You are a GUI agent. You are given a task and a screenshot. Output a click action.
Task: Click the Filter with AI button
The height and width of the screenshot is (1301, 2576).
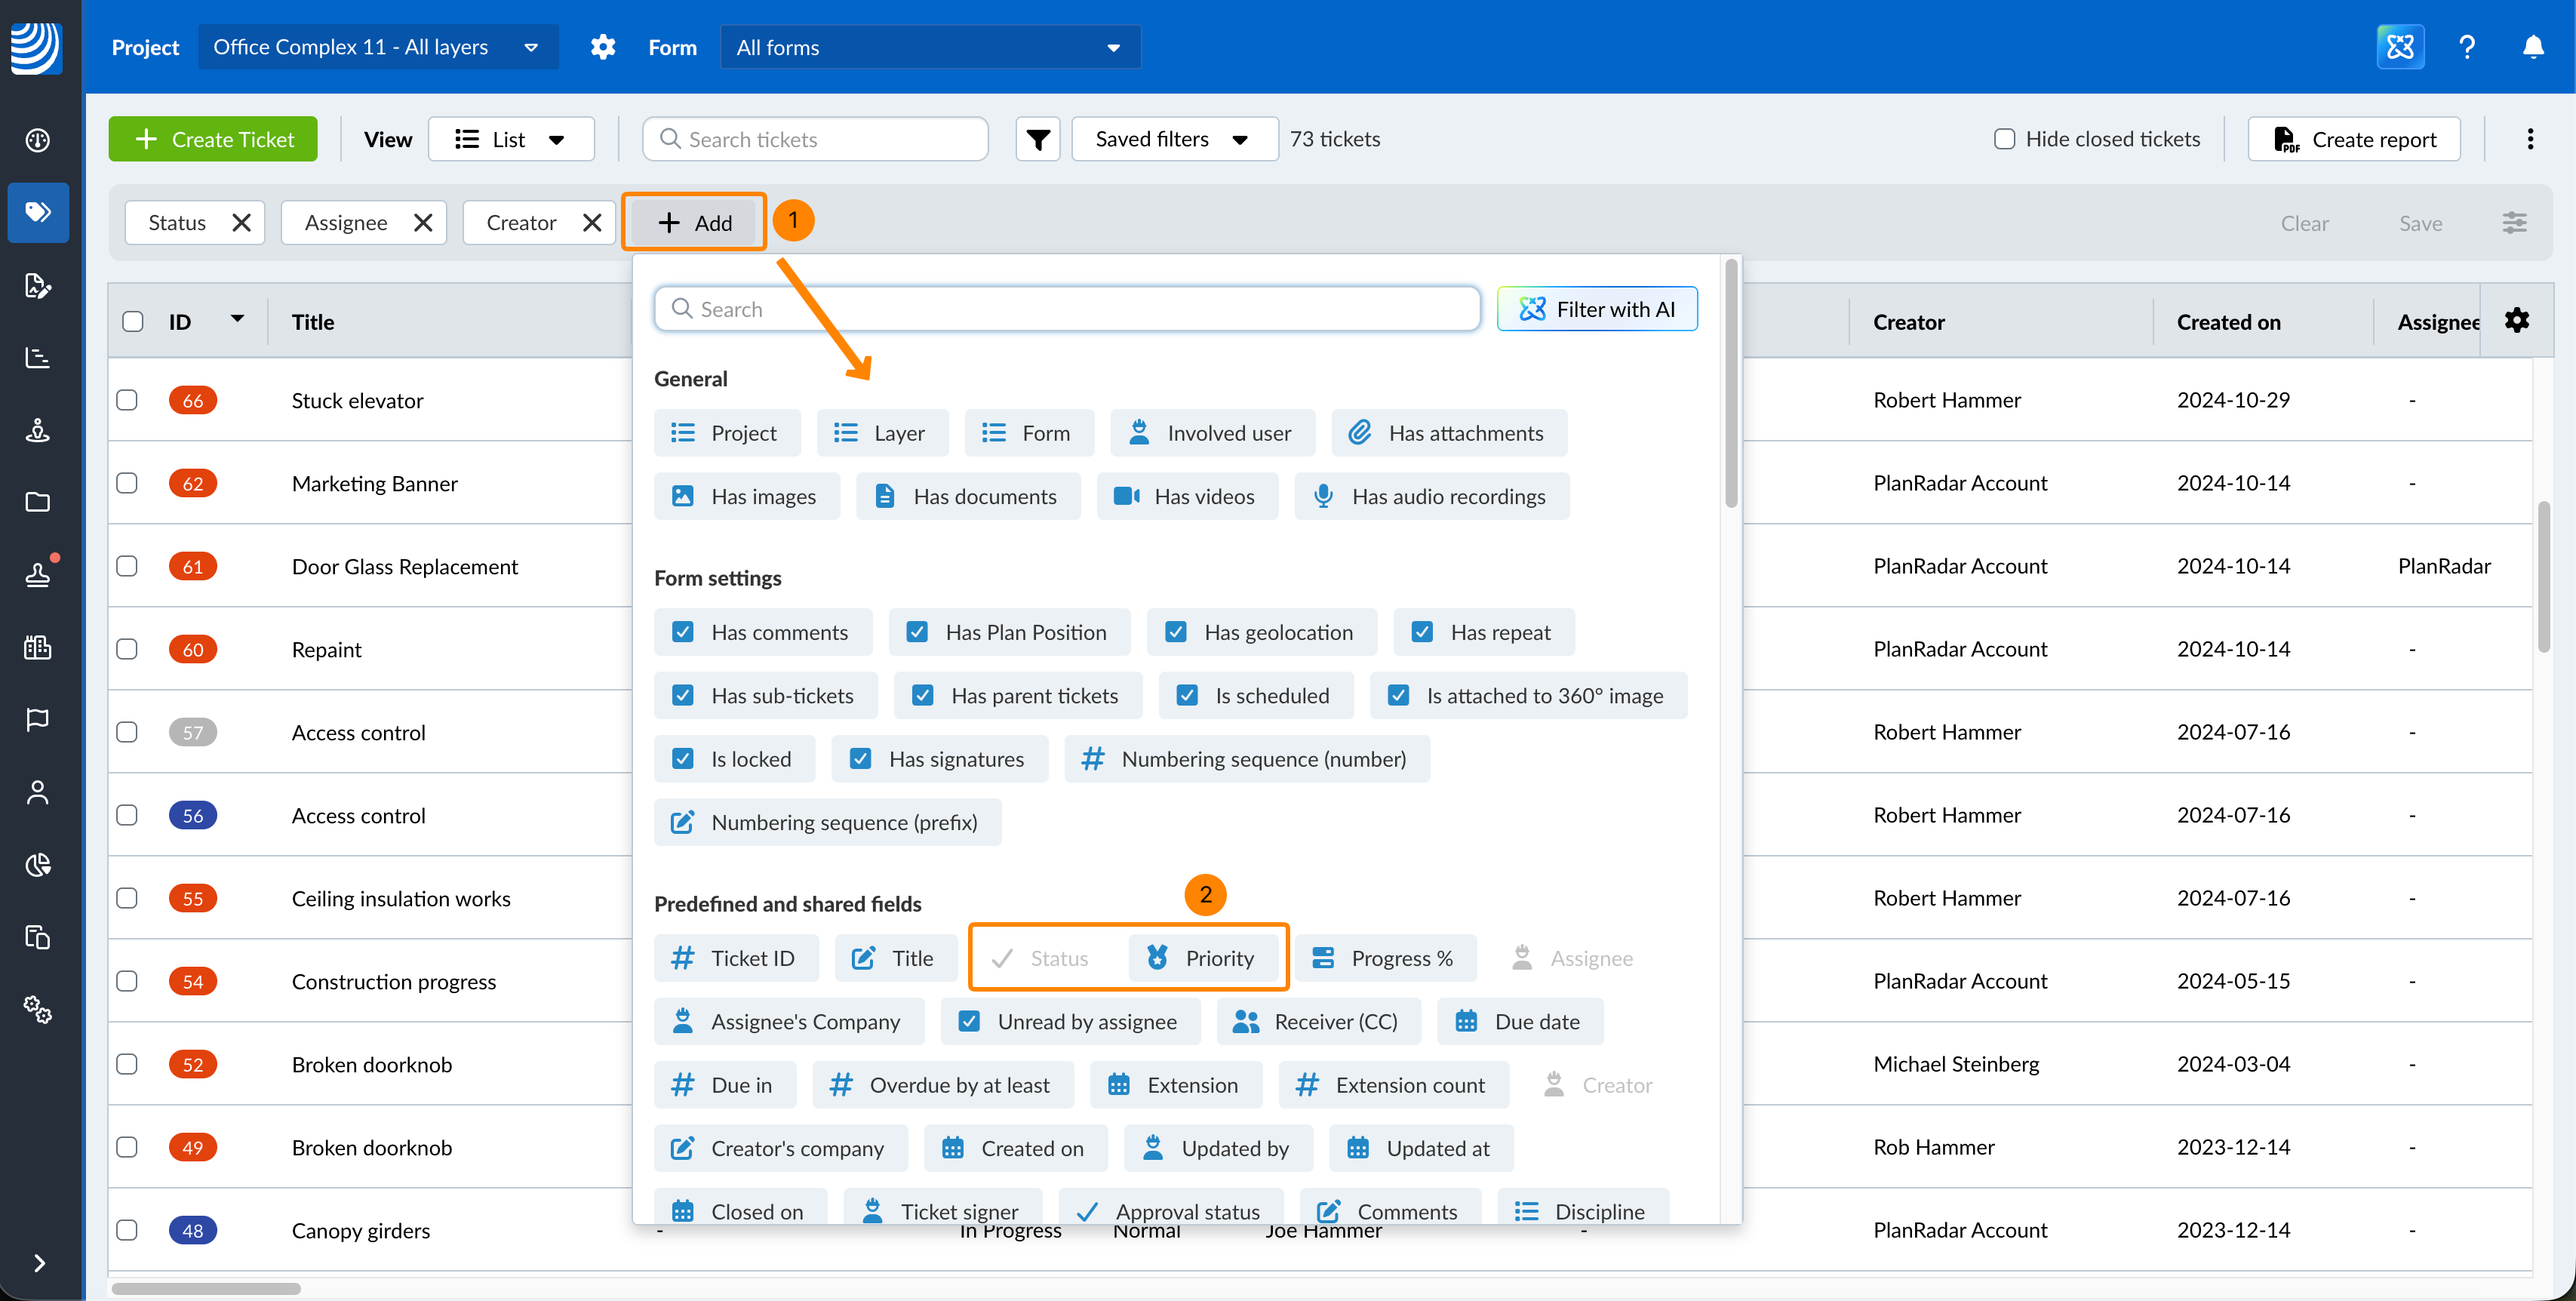click(x=1597, y=309)
